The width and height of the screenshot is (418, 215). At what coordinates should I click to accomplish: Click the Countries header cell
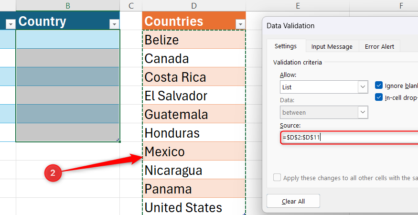click(194, 21)
